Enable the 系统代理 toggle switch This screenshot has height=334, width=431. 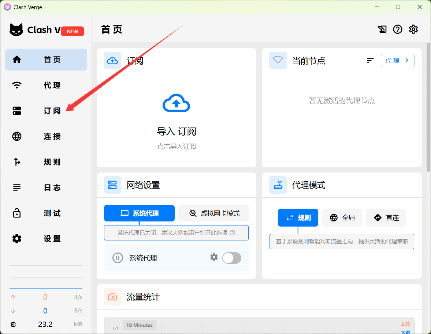232,258
